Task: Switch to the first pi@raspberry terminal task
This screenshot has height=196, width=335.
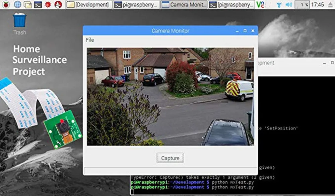Action: point(136,4)
